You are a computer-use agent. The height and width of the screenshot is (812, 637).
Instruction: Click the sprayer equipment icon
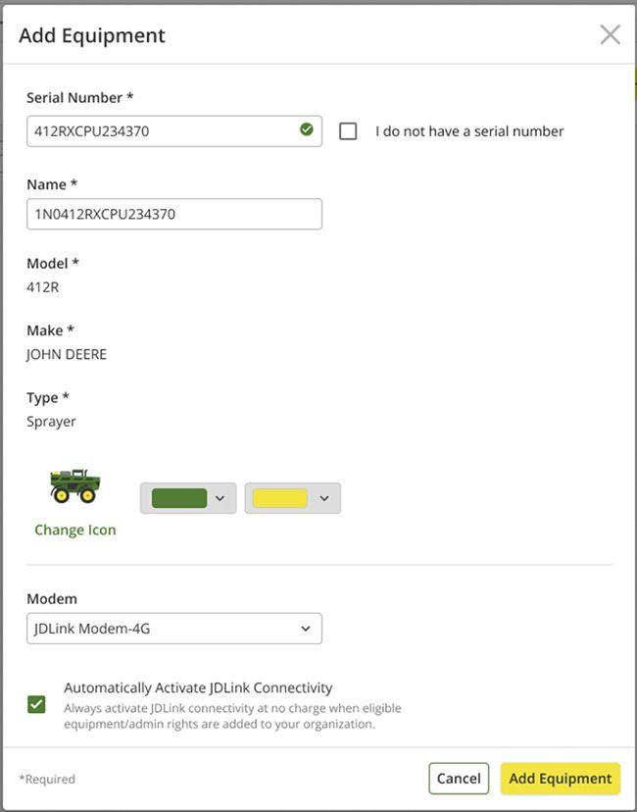pyautogui.click(x=75, y=486)
